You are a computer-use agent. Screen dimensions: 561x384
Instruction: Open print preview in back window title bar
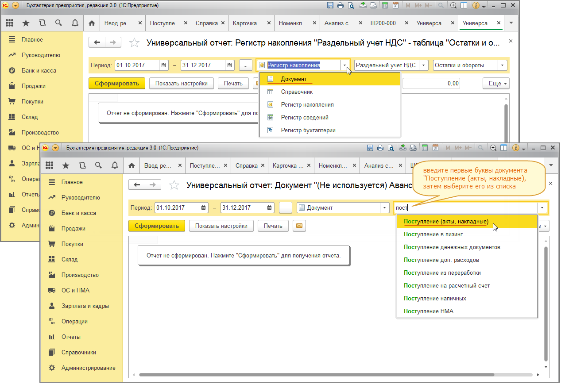[x=351, y=6]
